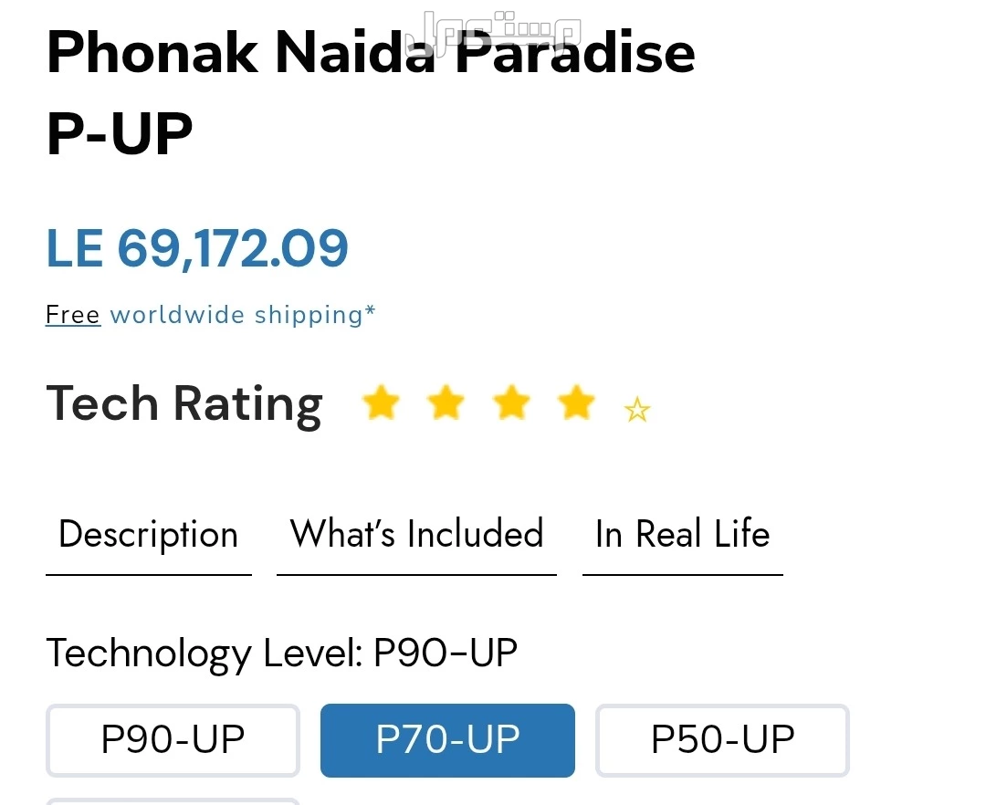Select the P70-UP technology level

[447, 739]
